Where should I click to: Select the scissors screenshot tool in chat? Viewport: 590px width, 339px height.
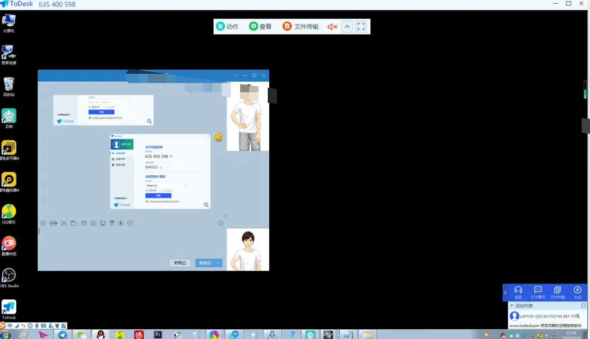tap(64, 223)
